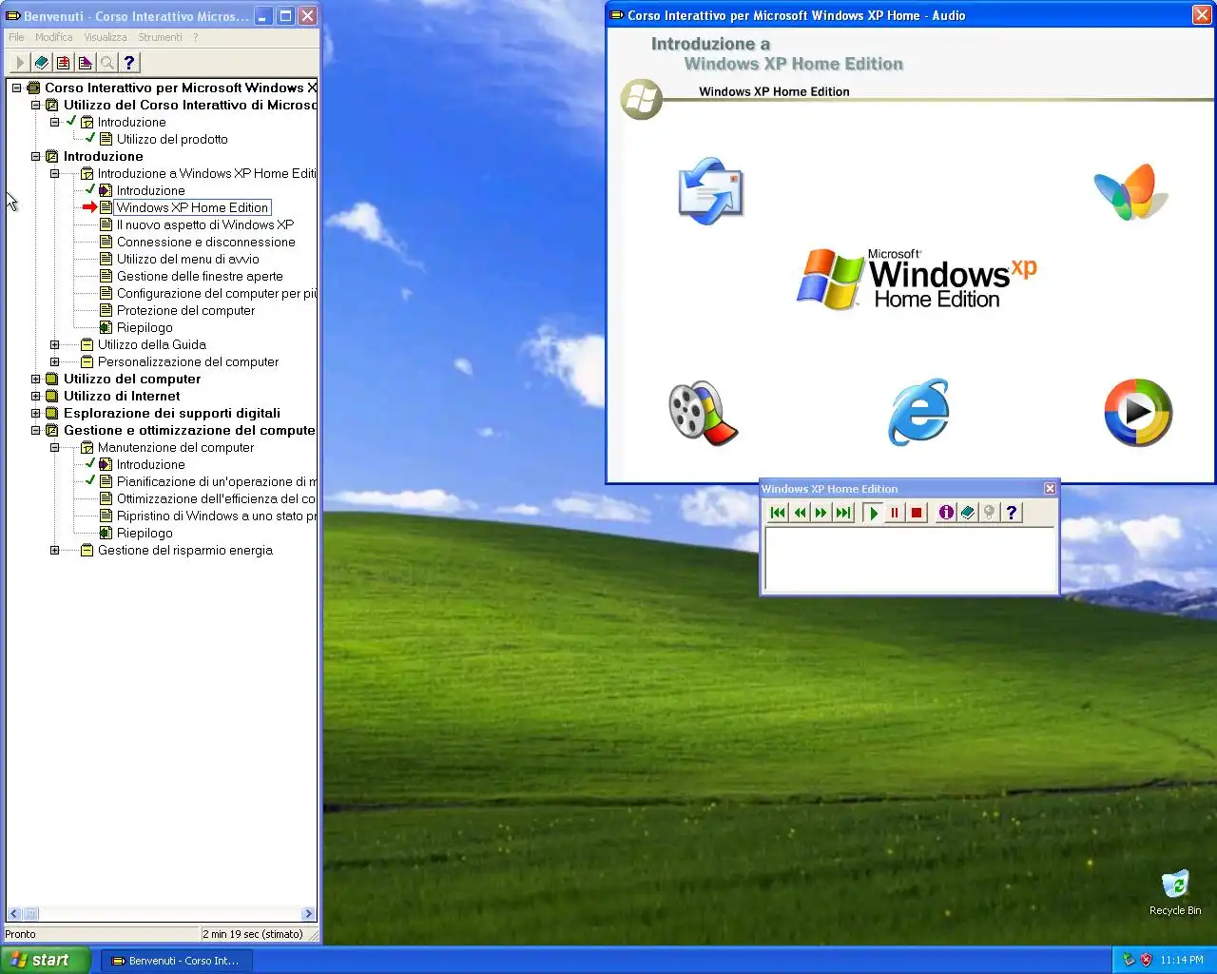
Task: Click the white text area of audio player
Action: click(x=910, y=559)
